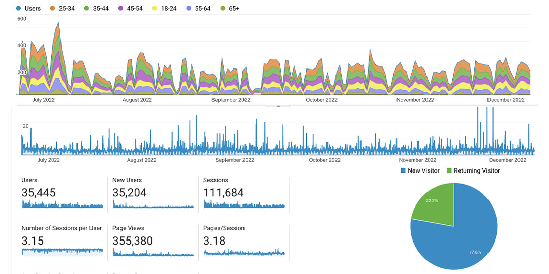Viewport: 549px width, 274px height.
Task: Click July 2022 under the blue line chart
Action: (48, 160)
